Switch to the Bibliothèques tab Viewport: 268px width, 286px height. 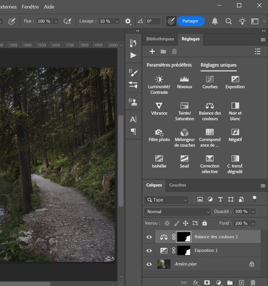pyautogui.click(x=160, y=39)
